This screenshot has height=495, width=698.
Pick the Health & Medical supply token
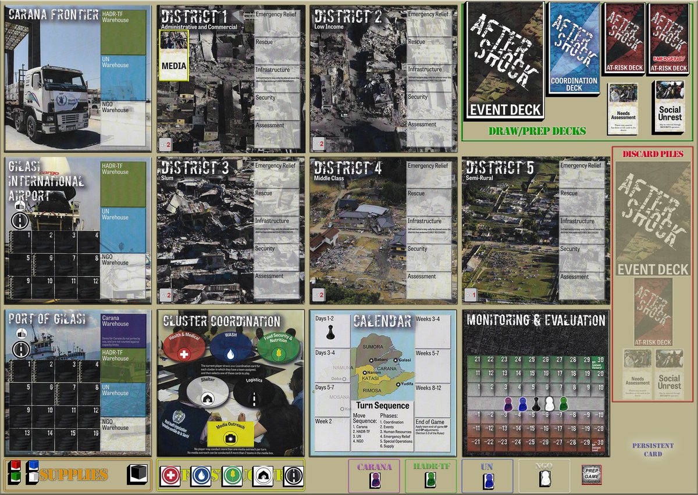pos(170,476)
